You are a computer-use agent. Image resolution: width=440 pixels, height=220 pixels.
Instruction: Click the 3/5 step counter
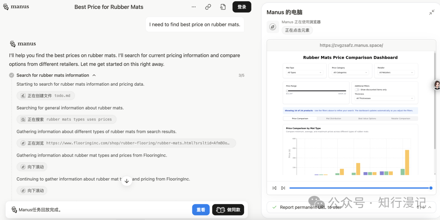click(241, 75)
